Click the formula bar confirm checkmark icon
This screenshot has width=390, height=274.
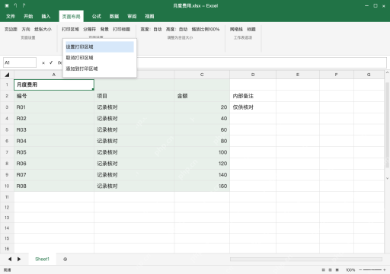point(51,62)
